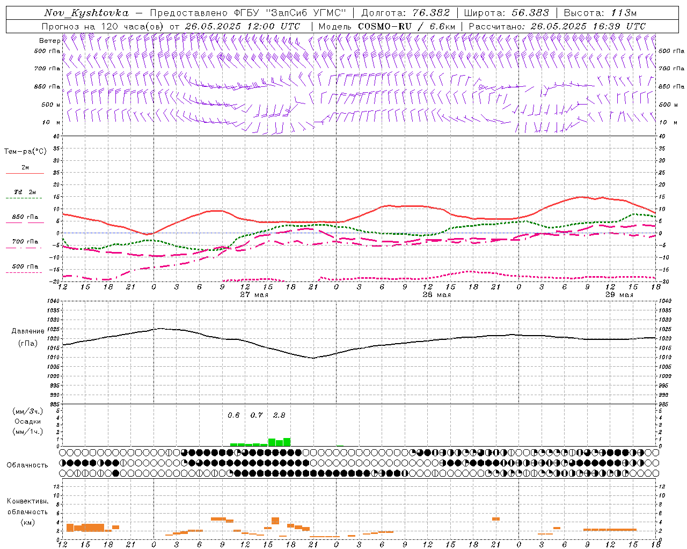Click Рассчитано: 26.05.2025 16:39 UTC text
Viewport: 687px width, 549px height.
tap(557, 26)
